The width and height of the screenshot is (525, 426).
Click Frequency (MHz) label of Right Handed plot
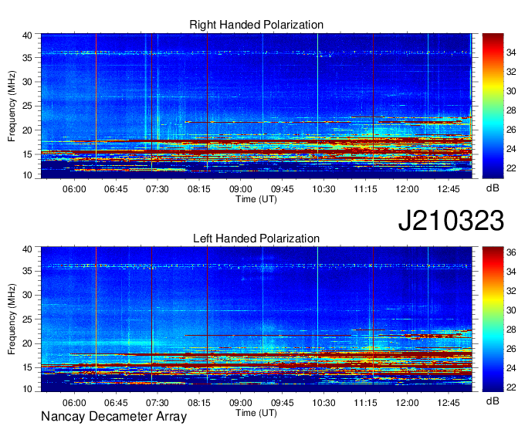[x=12, y=106]
